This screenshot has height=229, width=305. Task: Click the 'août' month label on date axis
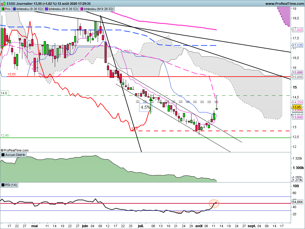click(x=199, y=226)
